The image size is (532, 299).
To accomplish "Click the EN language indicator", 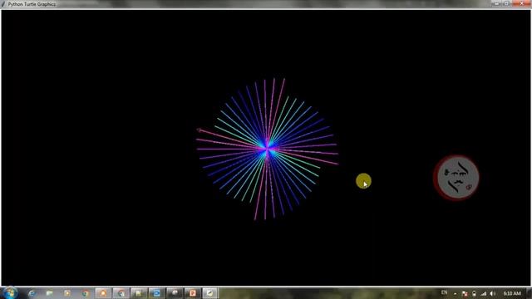I will click(444, 292).
